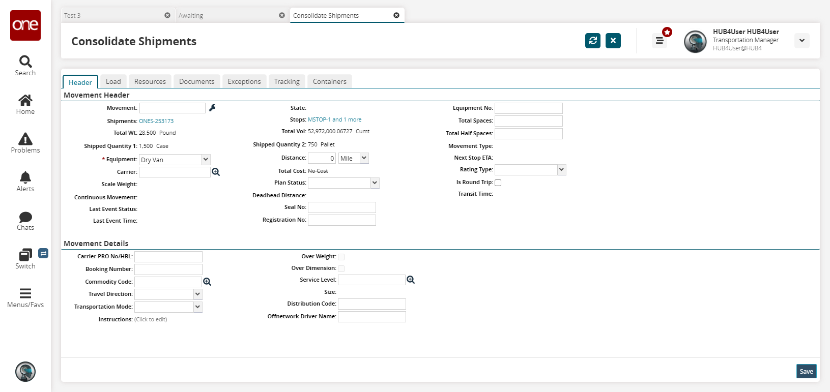Click the Seal No input field
Viewport: 830px width, 392px height.
click(342, 207)
